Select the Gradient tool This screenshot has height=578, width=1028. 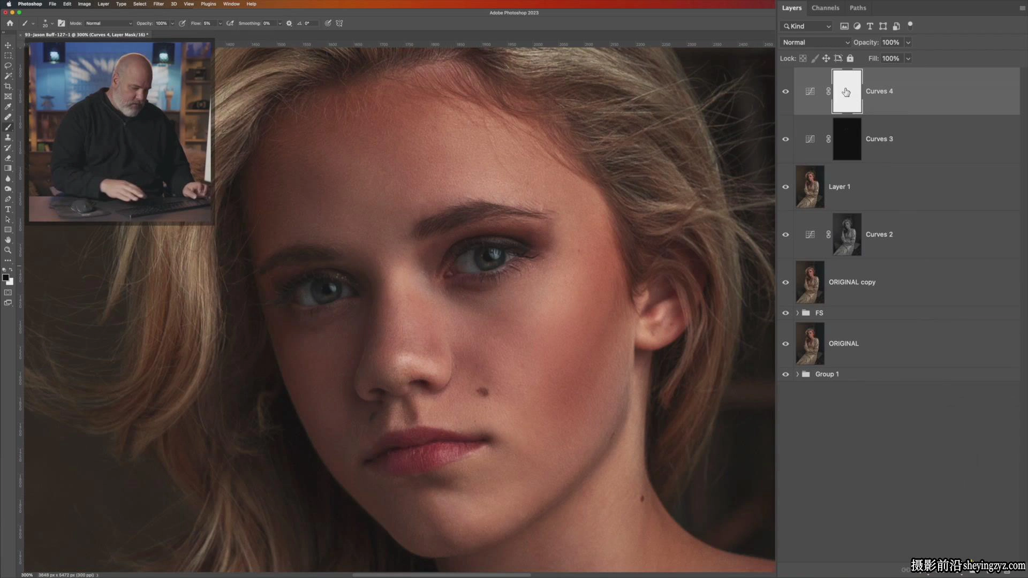coord(8,168)
